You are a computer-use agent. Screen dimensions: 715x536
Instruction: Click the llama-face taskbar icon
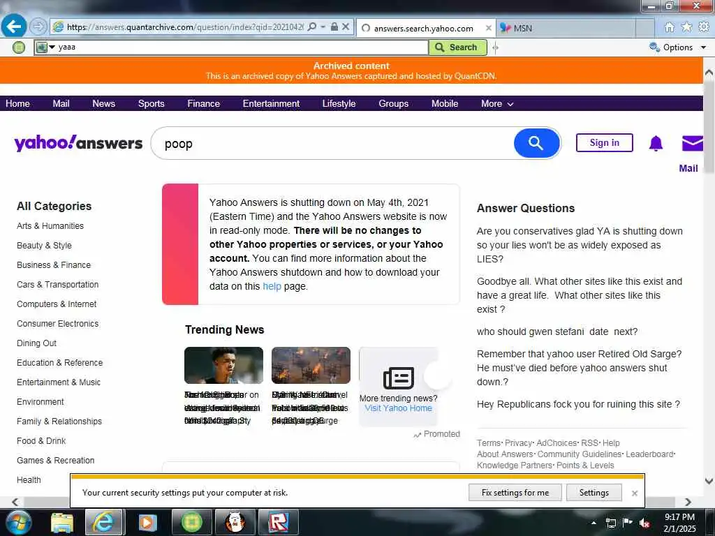point(235,522)
